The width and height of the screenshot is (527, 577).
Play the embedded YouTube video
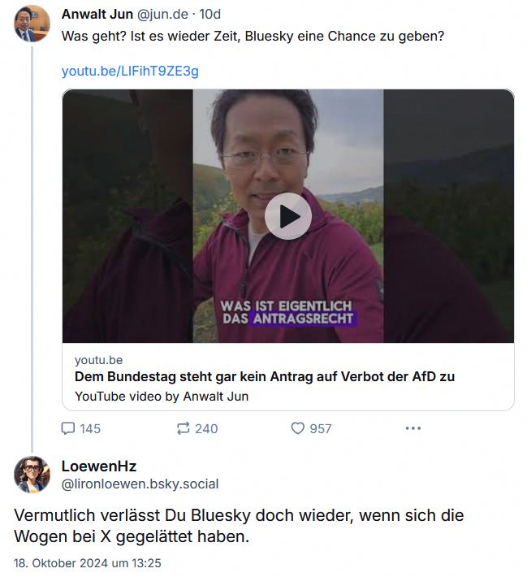[x=288, y=216]
